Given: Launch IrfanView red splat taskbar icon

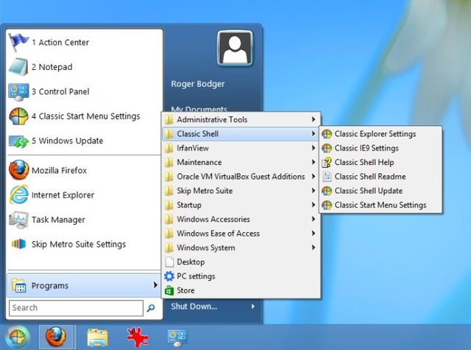Looking at the screenshot, I should coord(138,337).
